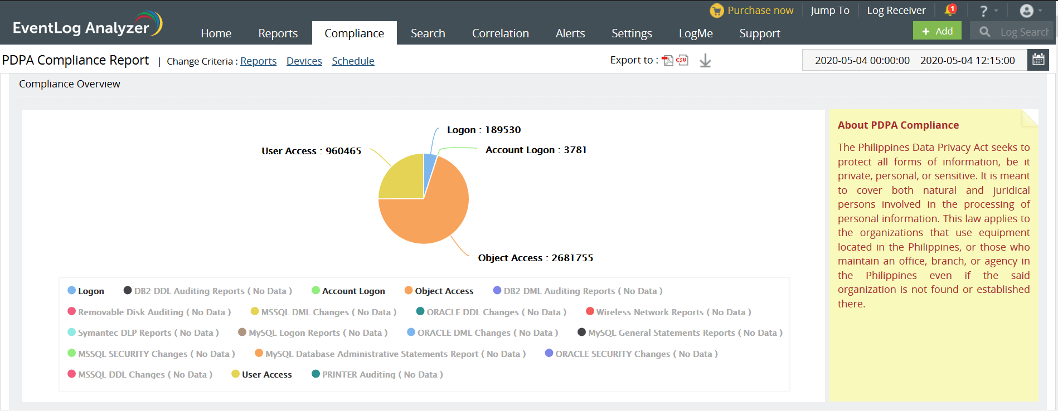Click the PDPA Compliance Report title
The height and width of the screenshot is (411, 1058).
(x=76, y=60)
